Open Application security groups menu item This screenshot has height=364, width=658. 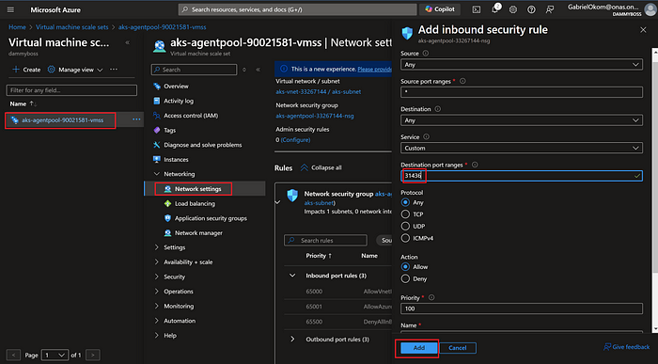click(211, 218)
